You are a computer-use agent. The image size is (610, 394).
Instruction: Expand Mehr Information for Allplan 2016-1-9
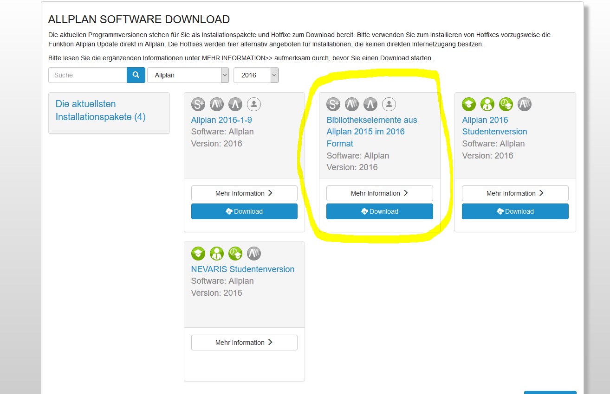(244, 193)
